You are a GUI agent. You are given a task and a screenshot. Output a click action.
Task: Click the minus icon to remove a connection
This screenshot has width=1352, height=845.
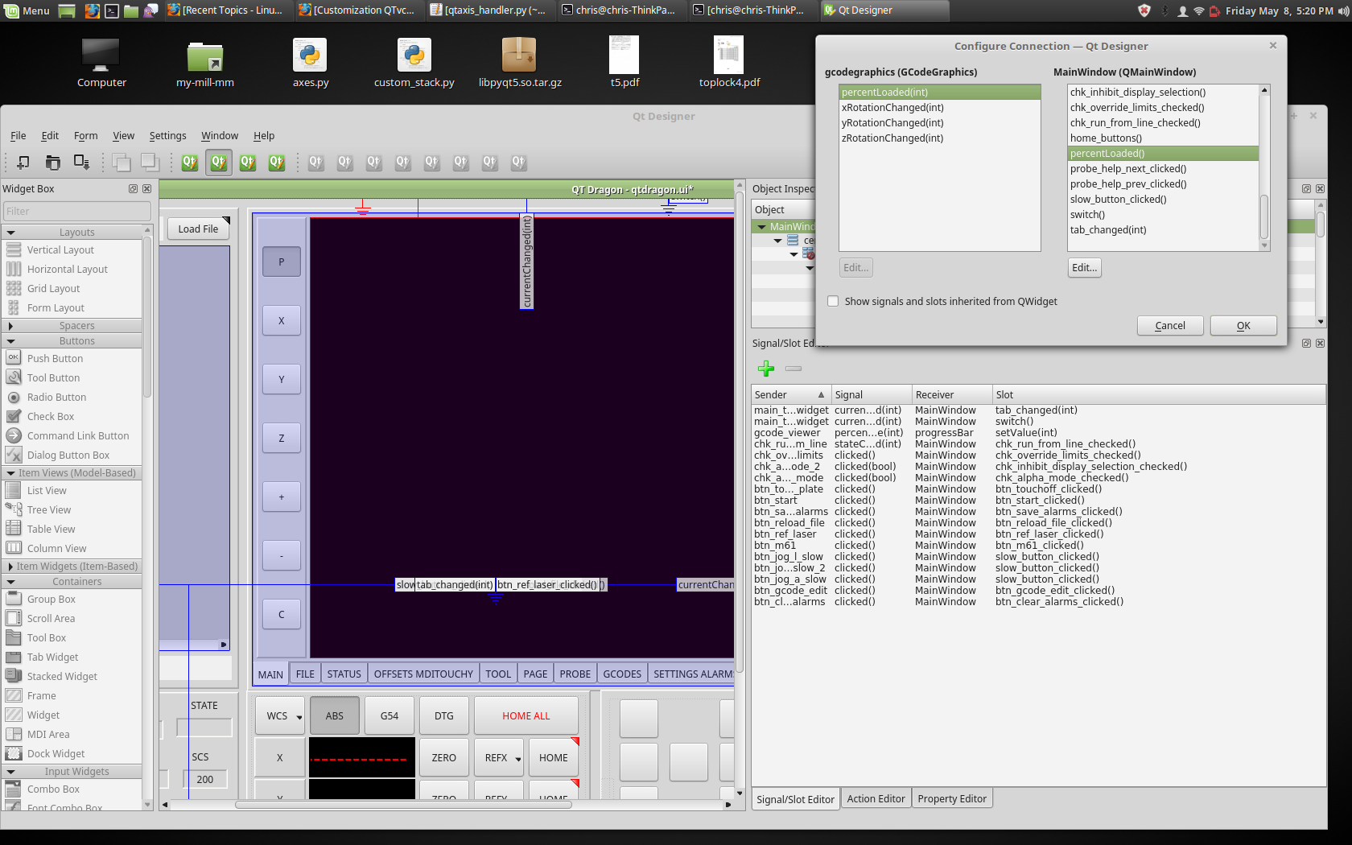point(793,369)
